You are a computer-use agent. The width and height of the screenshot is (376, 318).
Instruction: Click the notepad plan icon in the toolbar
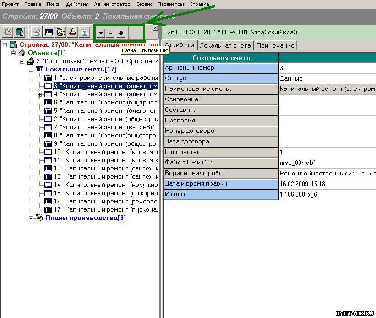click(x=60, y=33)
